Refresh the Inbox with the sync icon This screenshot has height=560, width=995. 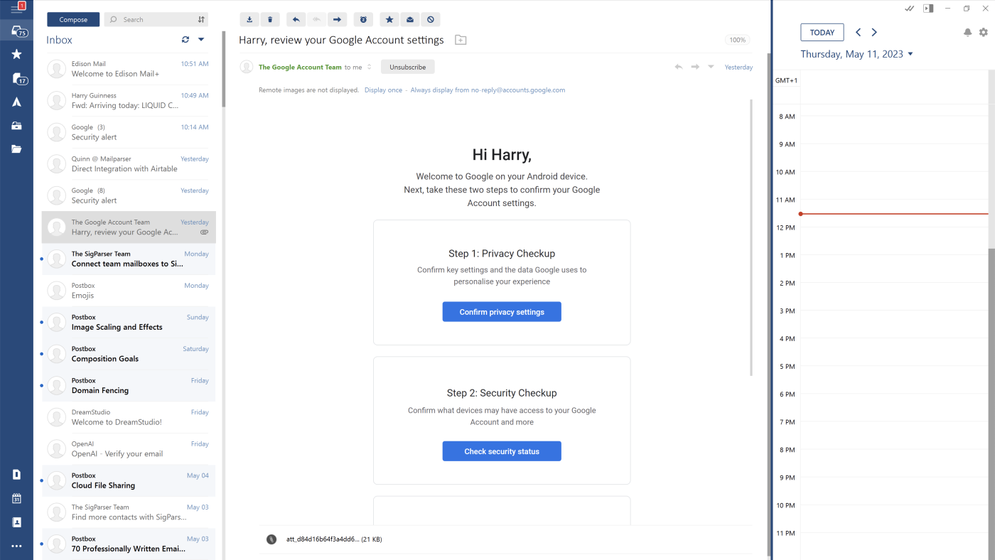click(185, 39)
